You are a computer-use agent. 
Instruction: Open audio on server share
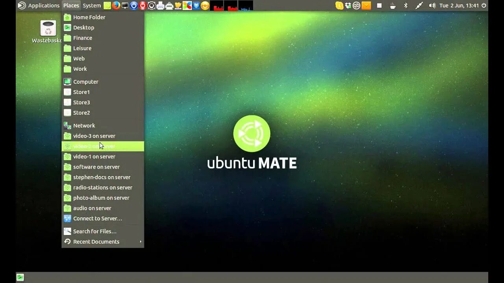[103, 208]
